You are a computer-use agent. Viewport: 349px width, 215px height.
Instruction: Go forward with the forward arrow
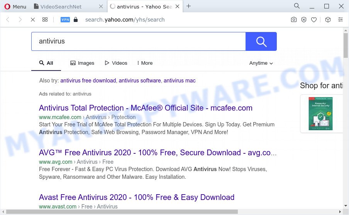point(20,20)
